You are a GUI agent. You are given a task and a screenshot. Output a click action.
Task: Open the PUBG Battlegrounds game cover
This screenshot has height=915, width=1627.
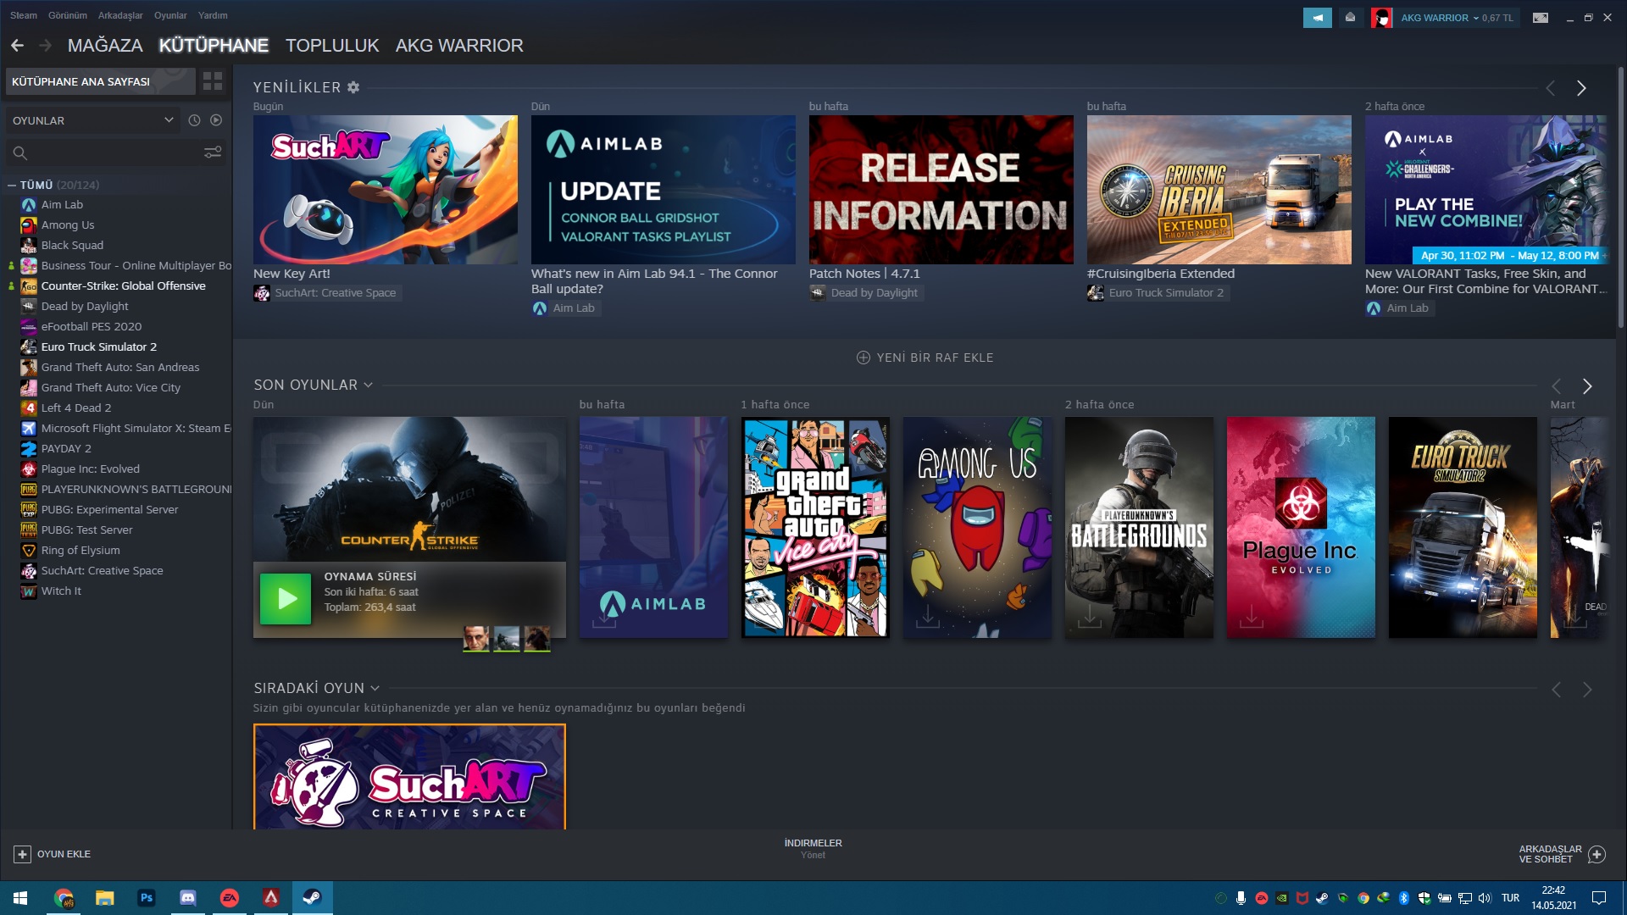pyautogui.click(x=1139, y=527)
